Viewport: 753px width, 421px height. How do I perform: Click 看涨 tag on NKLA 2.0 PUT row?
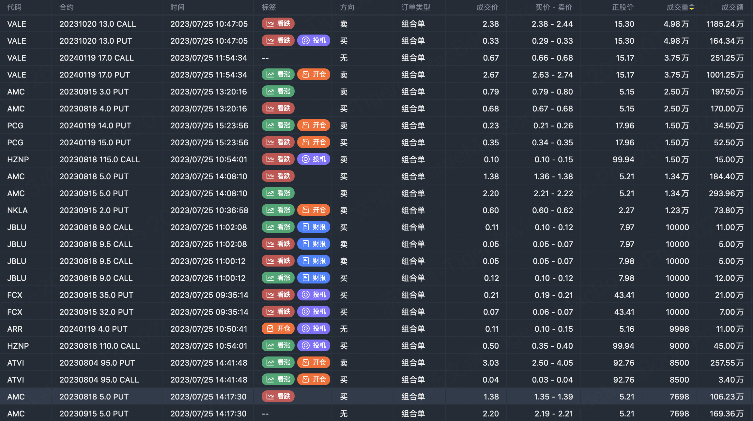click(x=278, y=210)
